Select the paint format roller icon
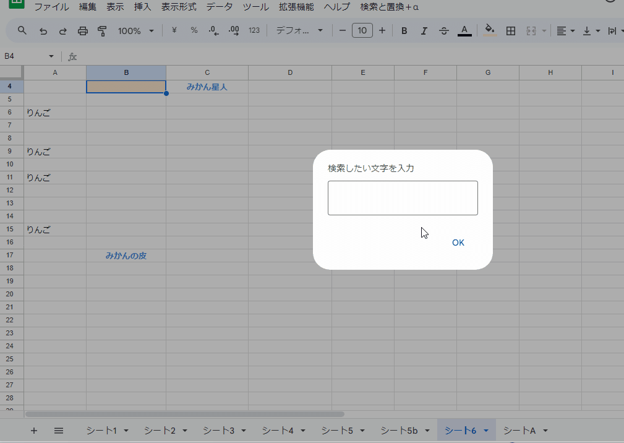The width and height of the screenshot is (624, 443). pos(102,31)
